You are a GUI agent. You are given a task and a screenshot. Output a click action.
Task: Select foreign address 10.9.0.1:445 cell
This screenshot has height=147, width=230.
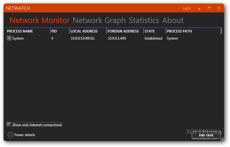117,38
